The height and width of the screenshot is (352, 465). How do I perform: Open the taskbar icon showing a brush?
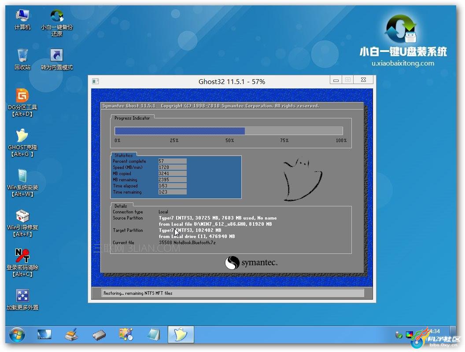(x=71, y=335)
